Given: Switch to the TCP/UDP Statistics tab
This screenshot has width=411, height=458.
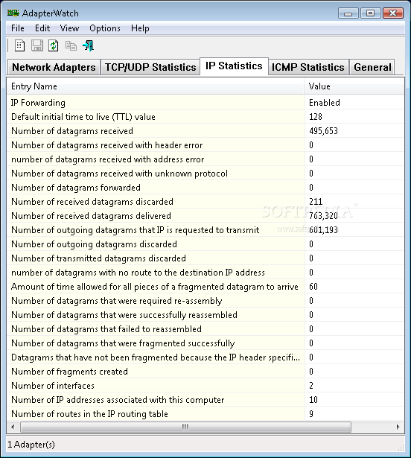Looking at the screenshot, I should [x=150, y=67].
